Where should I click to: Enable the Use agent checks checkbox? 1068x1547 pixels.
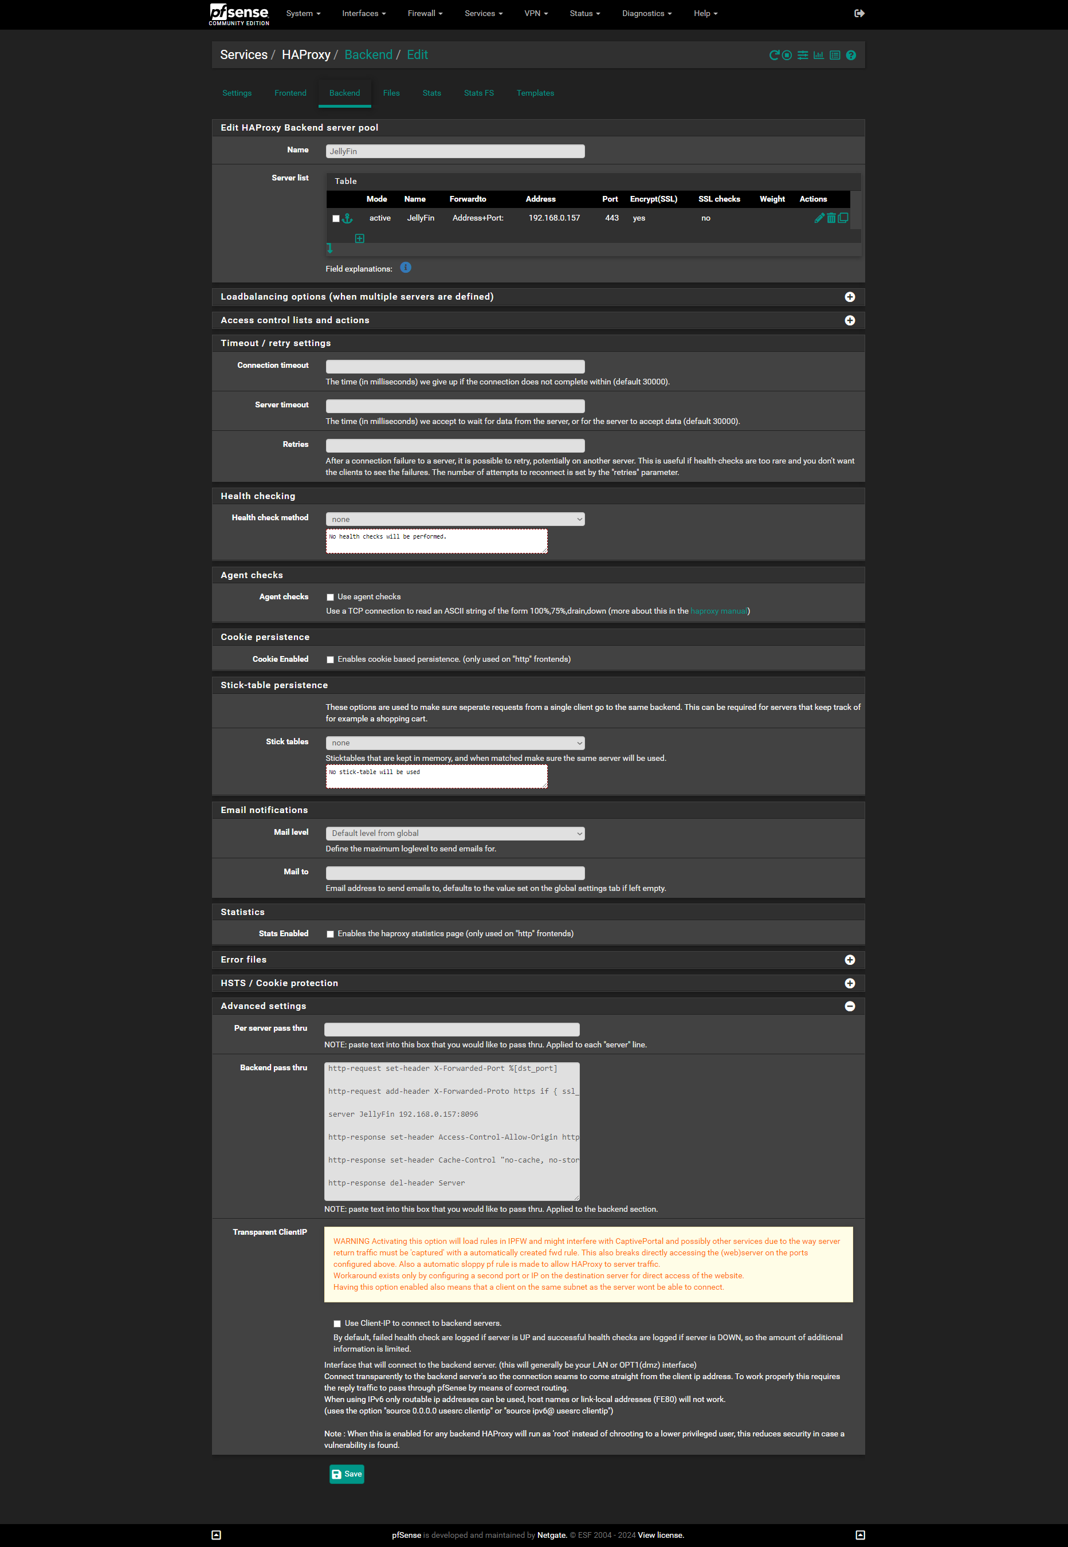click(330, 598)
